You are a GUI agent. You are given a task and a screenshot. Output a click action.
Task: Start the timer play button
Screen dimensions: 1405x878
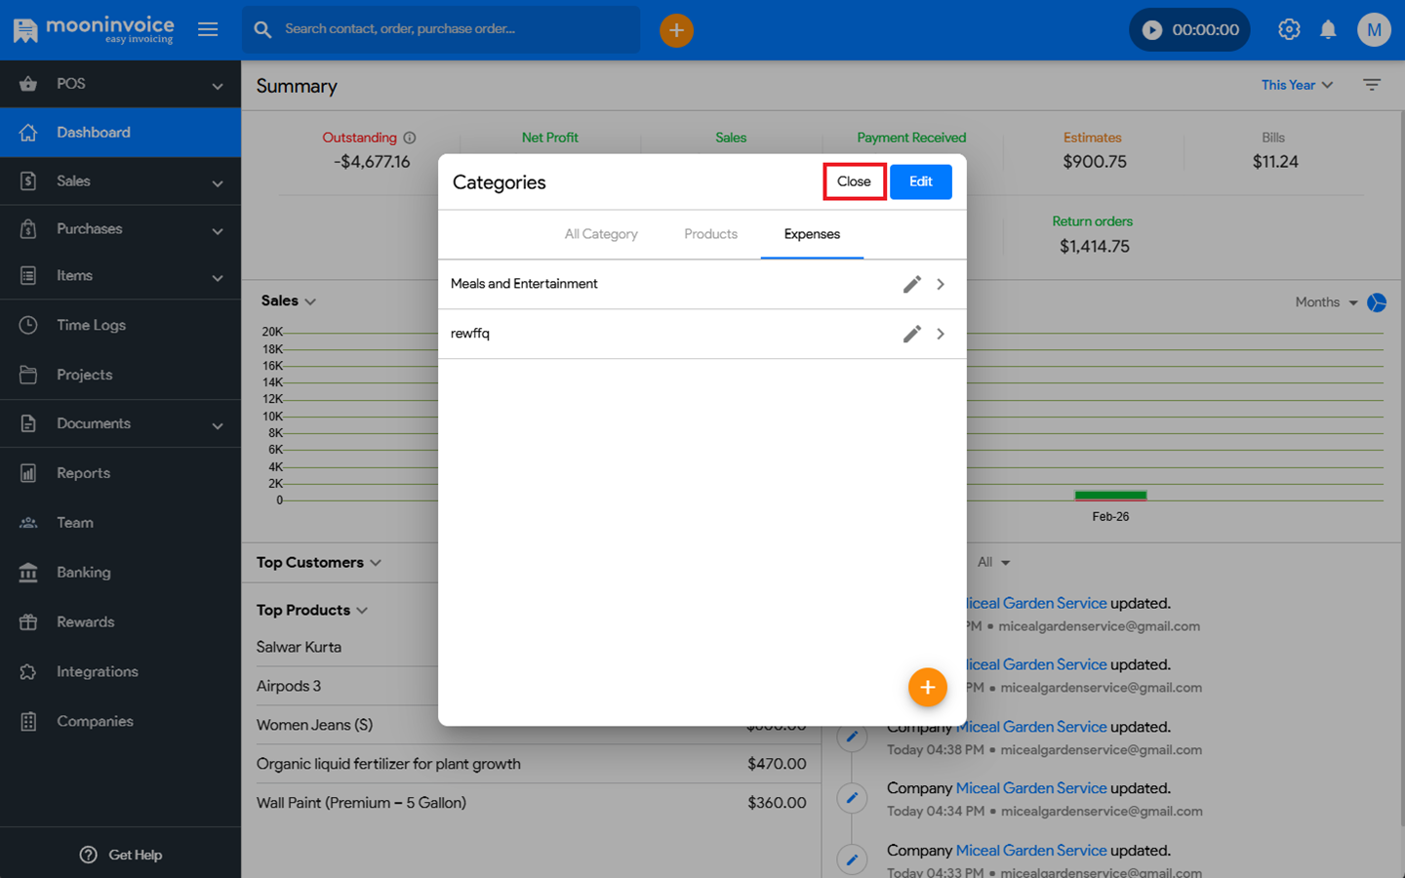pos(1152,30)
